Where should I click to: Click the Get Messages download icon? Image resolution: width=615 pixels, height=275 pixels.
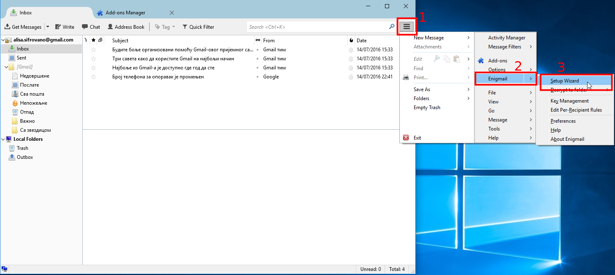tap(7, 27)
